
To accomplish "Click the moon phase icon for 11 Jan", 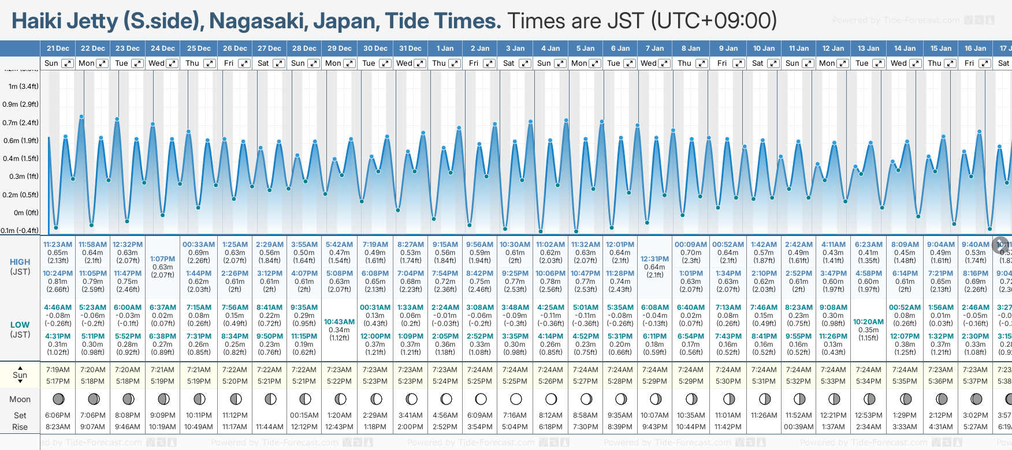I will (799, 399).
